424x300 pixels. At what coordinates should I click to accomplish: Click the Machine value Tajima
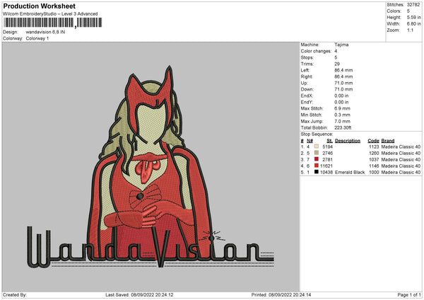tap(341, 45)
